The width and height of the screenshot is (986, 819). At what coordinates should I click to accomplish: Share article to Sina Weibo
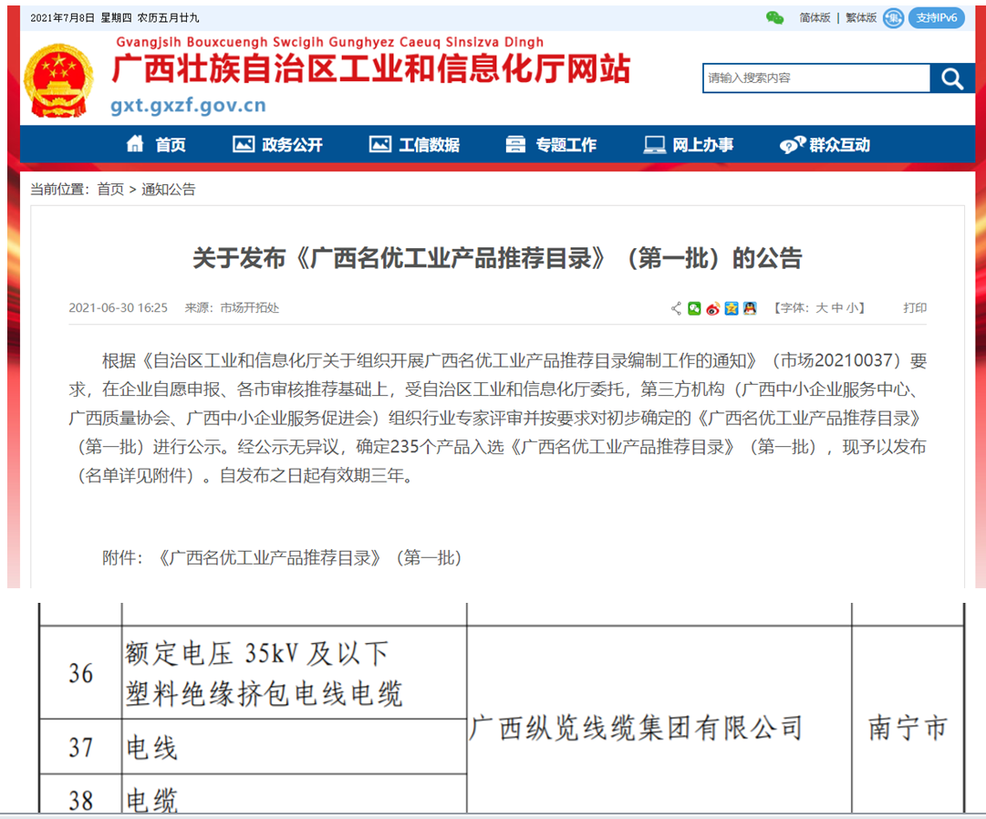[713, 308]
